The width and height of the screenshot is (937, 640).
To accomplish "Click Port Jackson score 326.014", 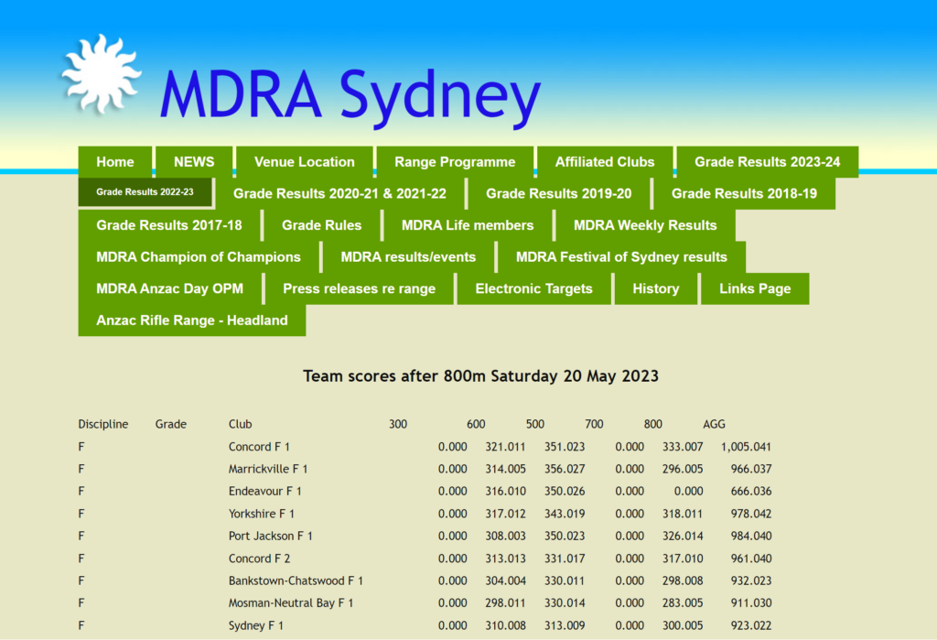I will coord(683,536).
